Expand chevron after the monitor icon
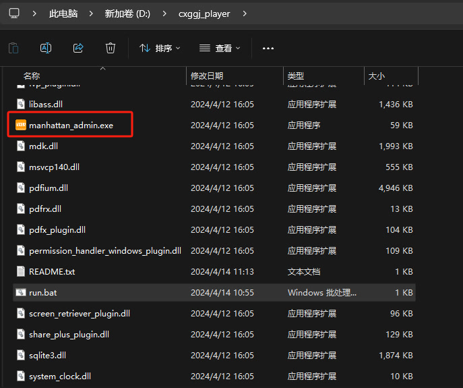The width and height of the screenshot is (463, 388). [x=34, y=13]
